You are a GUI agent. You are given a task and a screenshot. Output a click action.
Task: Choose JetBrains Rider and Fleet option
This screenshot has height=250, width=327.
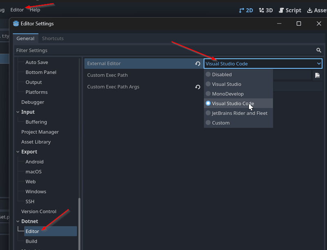pyautogui.click(x=238, y=113)
